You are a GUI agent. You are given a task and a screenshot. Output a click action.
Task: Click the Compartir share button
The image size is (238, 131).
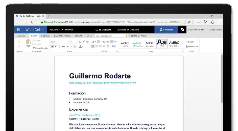[166, 30]
